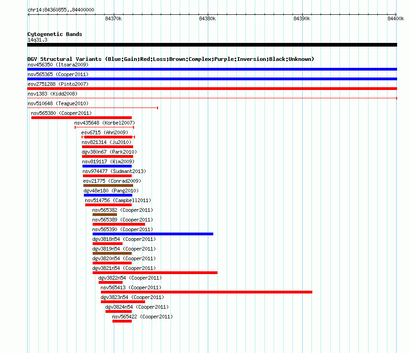This screenshot has width=410, height=353.
Task: Select the long blue bar of nsv565390
Action: click(x=153, y=234)
